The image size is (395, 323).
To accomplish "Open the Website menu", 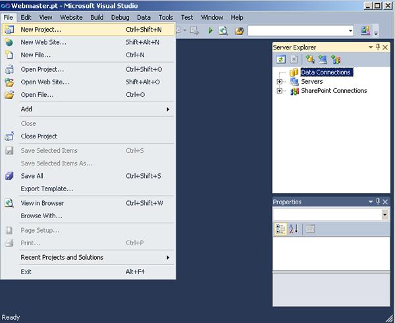I will [x=71, y=17].
